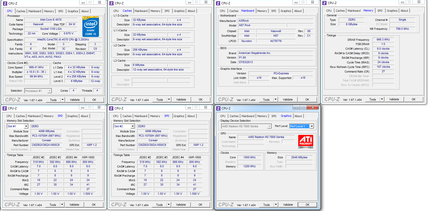This screenshot has height=211, width=428.
Task: Expand the Slot #2 memory slot dropdown
Action: click(133, 126)
